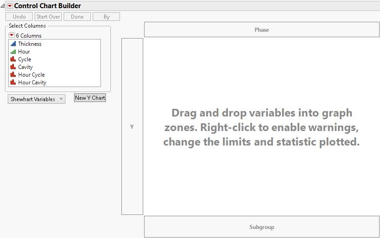Select the Hour Cycle column name
Viewport: 380px width, 238px height.
31,75
